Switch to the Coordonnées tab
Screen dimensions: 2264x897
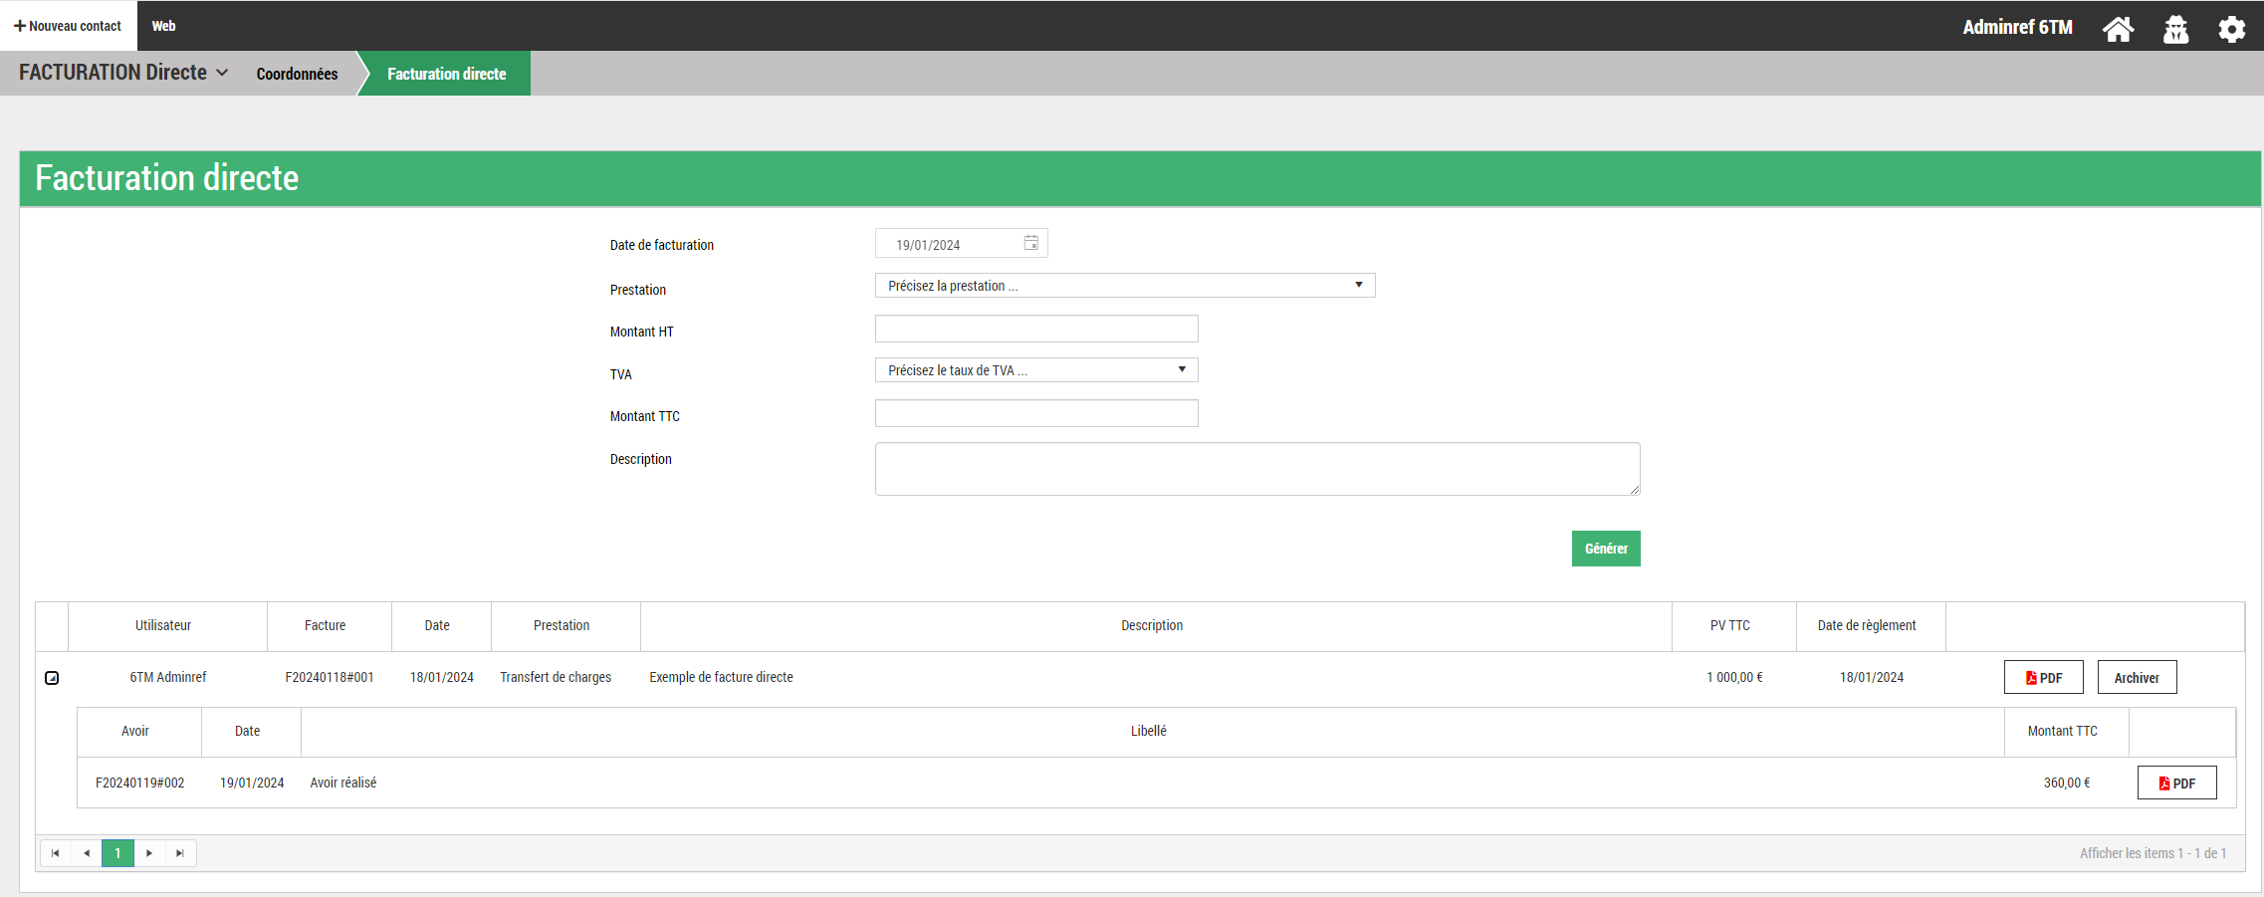coord(297,74)
